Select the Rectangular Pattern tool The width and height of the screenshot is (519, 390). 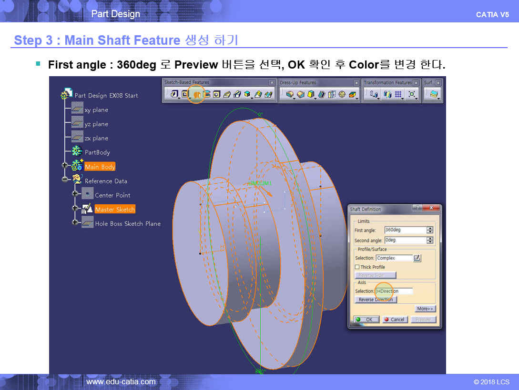[398, 94]
